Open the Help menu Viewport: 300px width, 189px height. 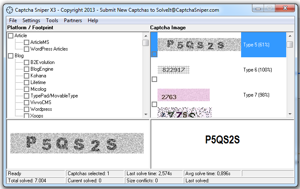pos(93,20)
